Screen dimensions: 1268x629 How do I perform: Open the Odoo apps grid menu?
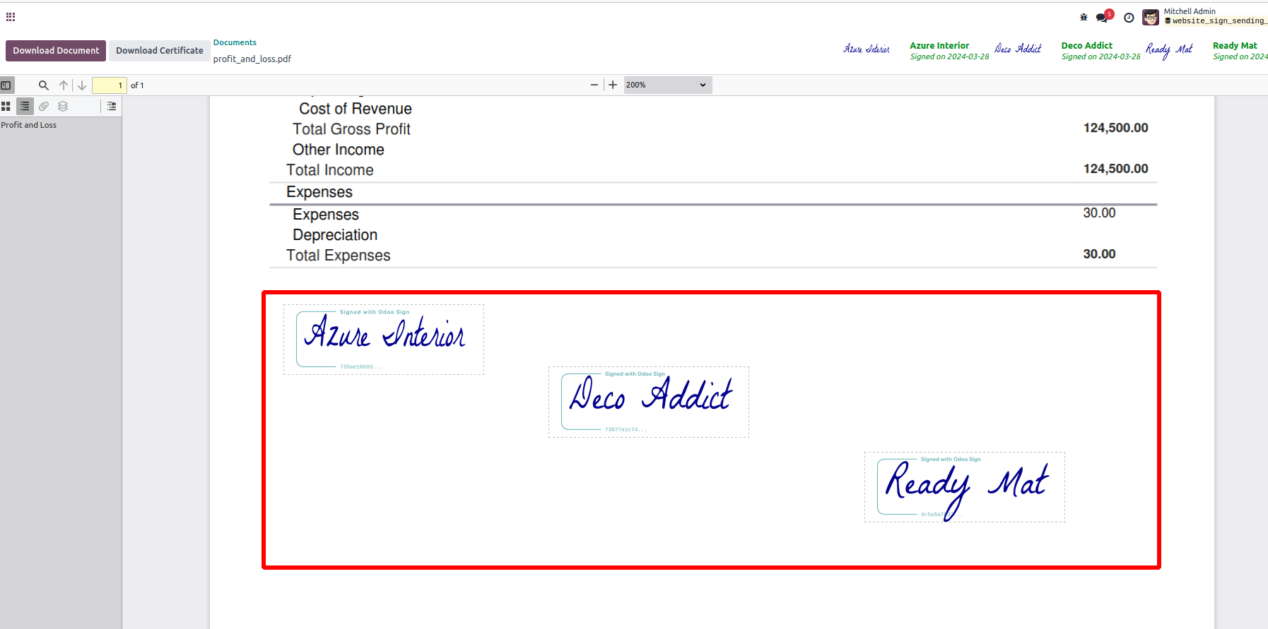[x=11, y=17]
